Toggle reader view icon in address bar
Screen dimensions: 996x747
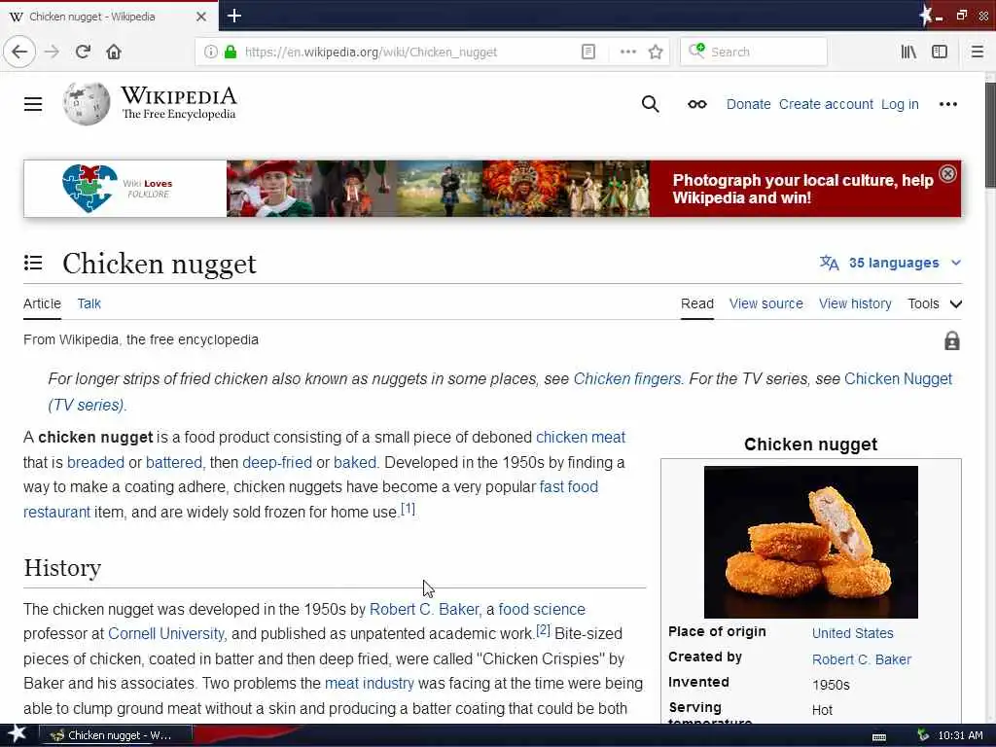(x=588, y=52)
